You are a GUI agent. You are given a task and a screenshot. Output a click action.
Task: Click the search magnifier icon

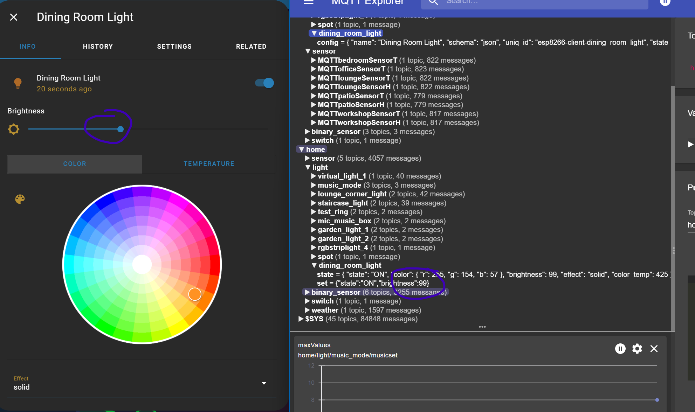pyautogui.click(x=434, y=2)
